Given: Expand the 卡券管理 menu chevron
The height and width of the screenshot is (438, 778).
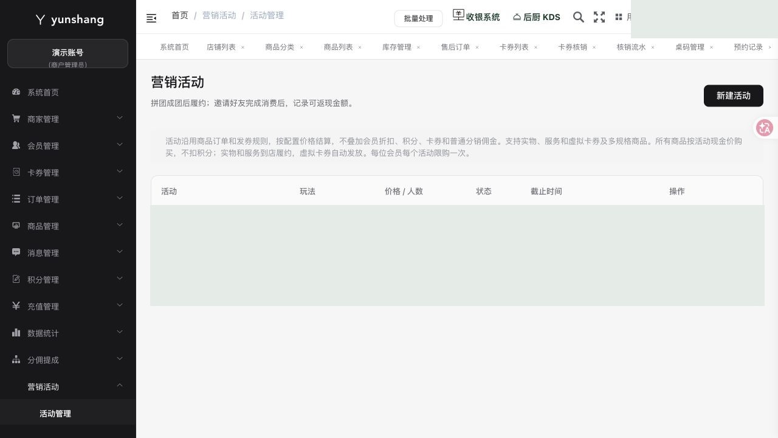Looking at the screenshot, I should click(x=120, y=171).
